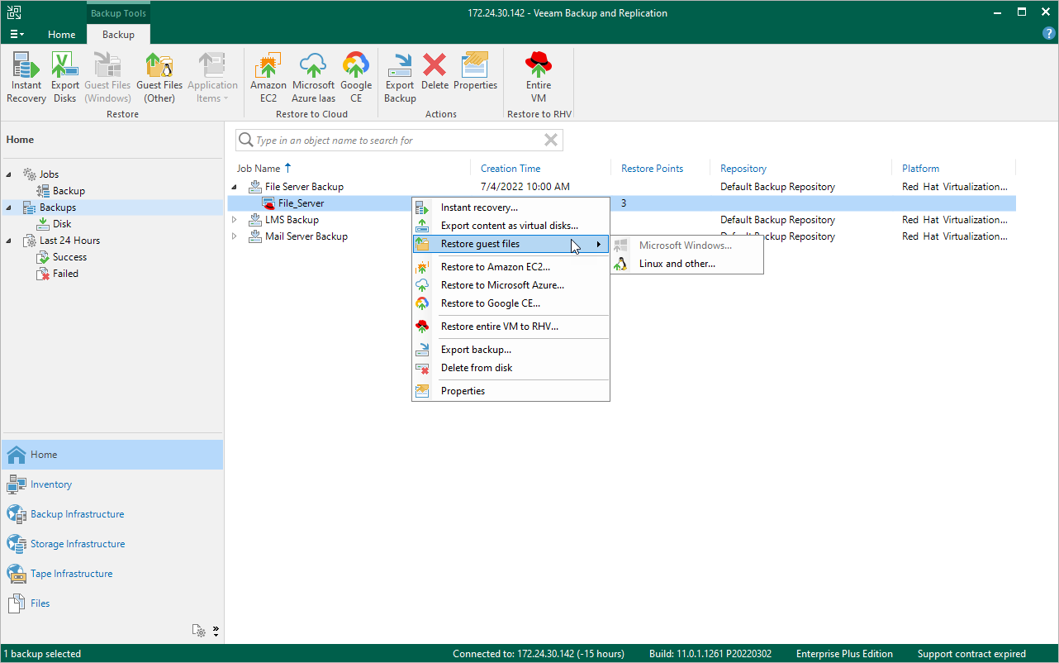This screenshot has width=1059, height=663.
Task: Open the Tape Infrastructure view
Action: pyautogui.click(x=112, y=574)
